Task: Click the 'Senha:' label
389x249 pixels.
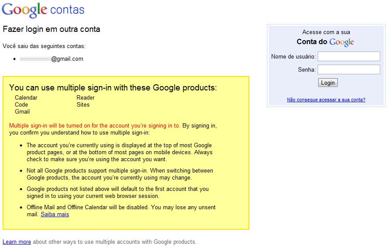Action: (306, 69)
